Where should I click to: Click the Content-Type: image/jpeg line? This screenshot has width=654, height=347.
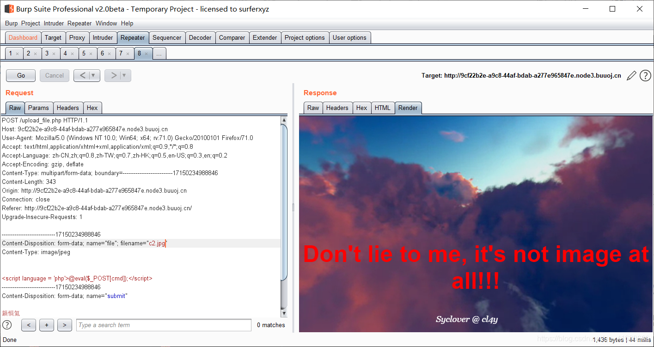(x=36, y=252)
